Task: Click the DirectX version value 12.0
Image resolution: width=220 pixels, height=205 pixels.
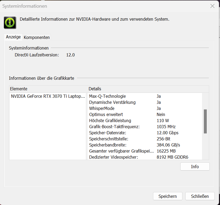Action: point(70,55)
